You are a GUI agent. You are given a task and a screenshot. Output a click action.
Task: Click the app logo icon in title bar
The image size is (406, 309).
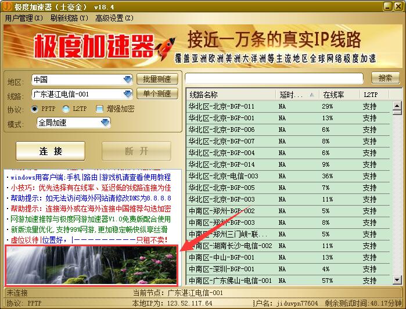tap(7, 6)
